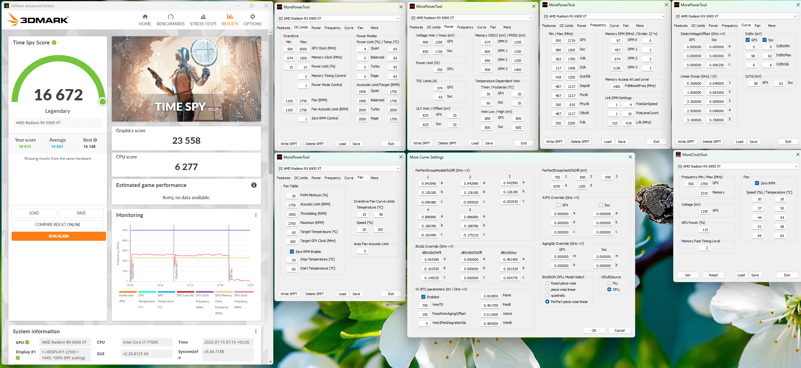Switch to Features tab in the MorePowerTool window showing OC Limits

283,28
